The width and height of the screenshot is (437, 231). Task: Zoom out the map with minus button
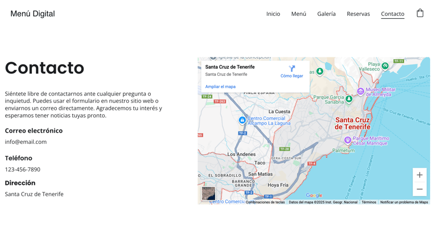[x=419, y=189]
